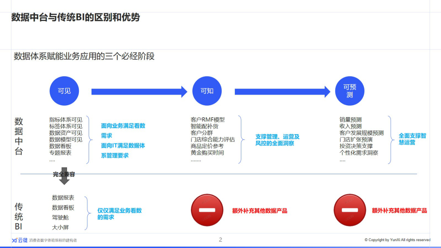441x248 pixels.
Task: Select text 客户分群
Action: point(202,133)
